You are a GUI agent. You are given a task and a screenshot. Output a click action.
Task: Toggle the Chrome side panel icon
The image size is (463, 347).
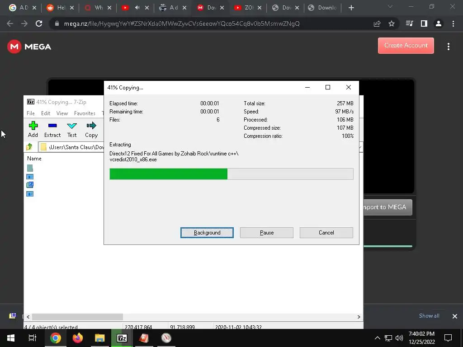(424, 23)
